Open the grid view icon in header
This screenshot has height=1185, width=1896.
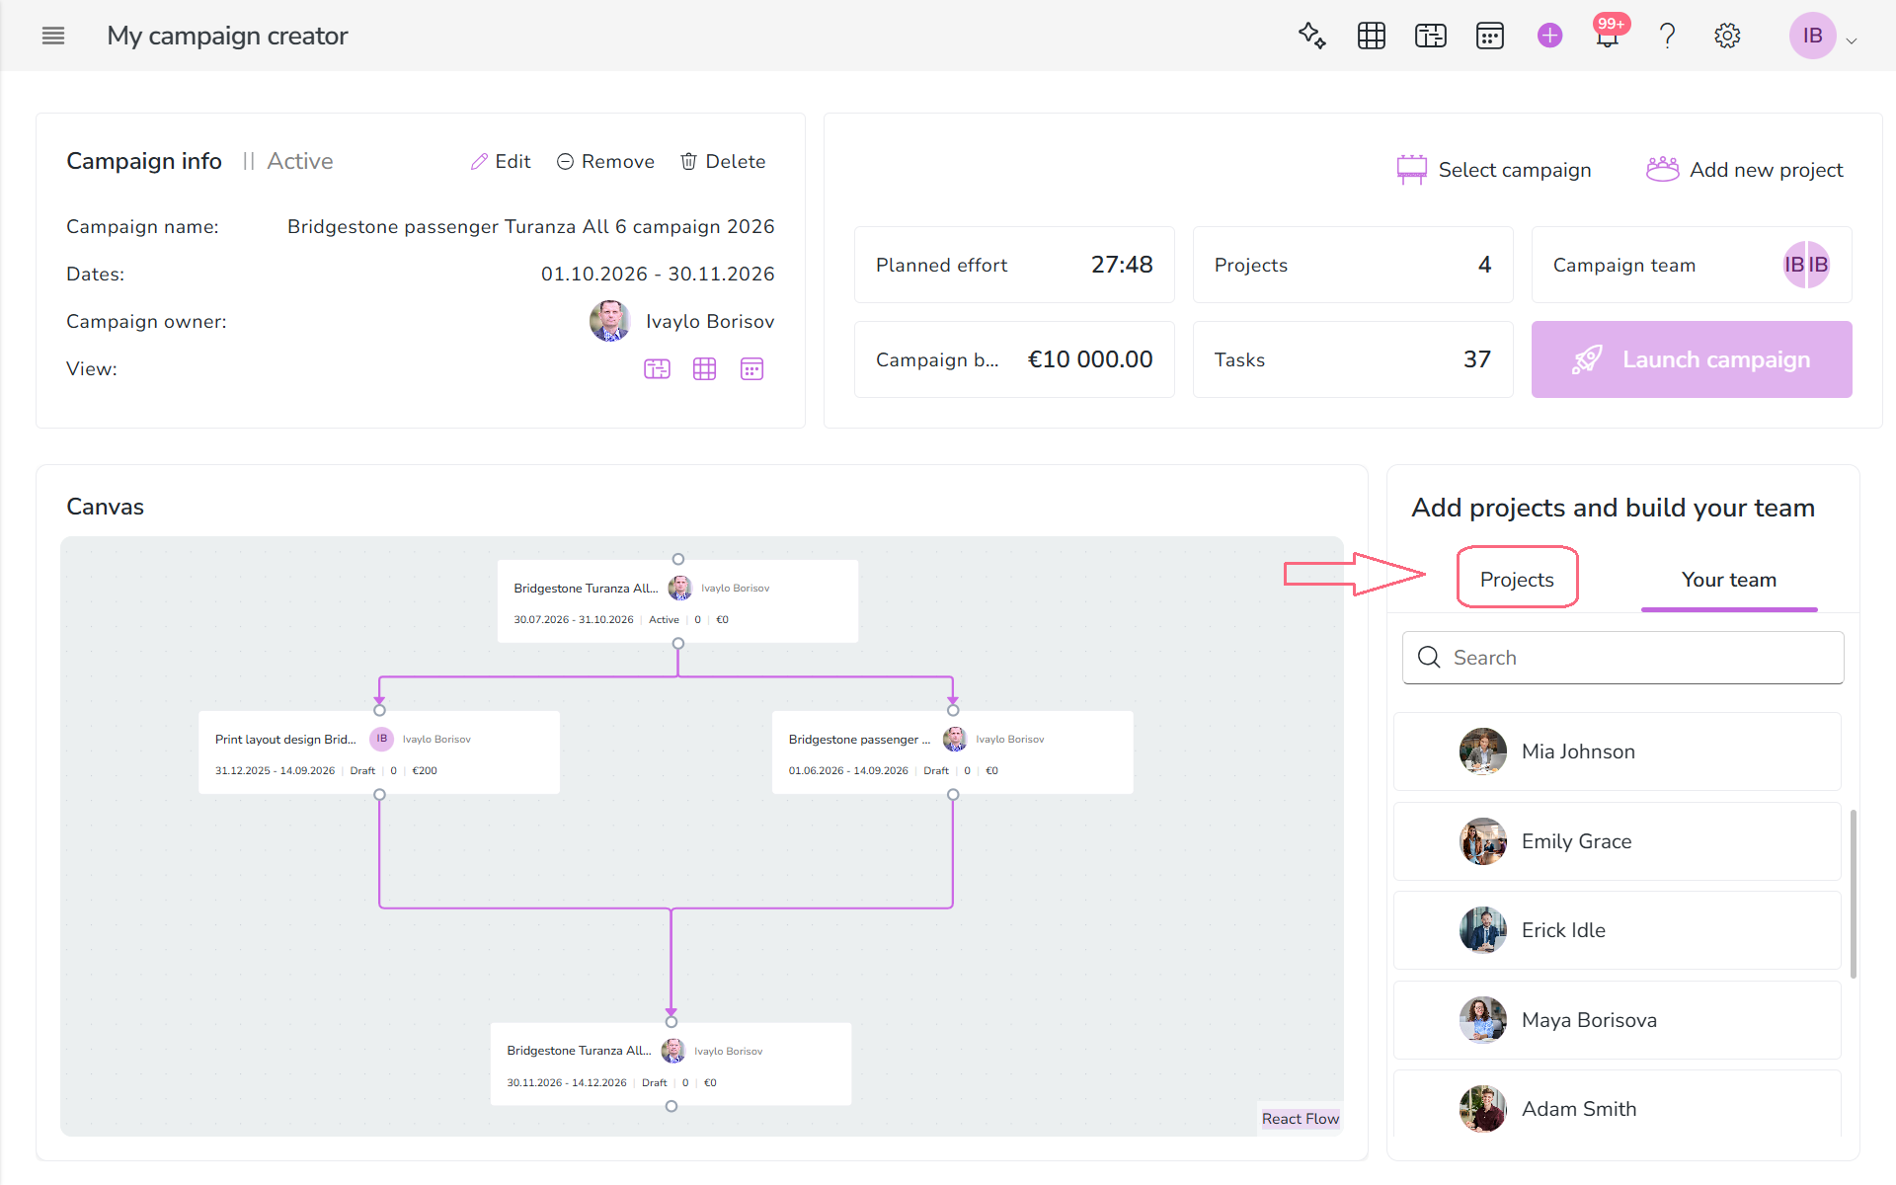pos(1372,36)
